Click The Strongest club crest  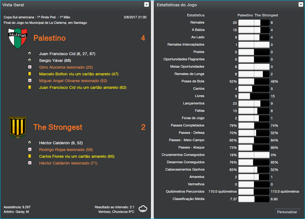pos(18,127)
